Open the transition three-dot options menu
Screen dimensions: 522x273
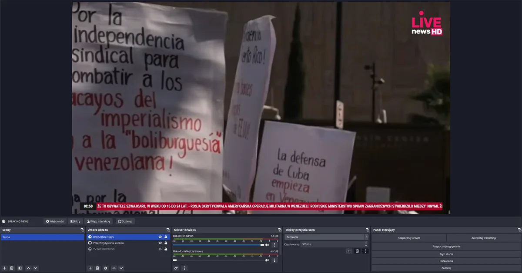coord(365,251)
